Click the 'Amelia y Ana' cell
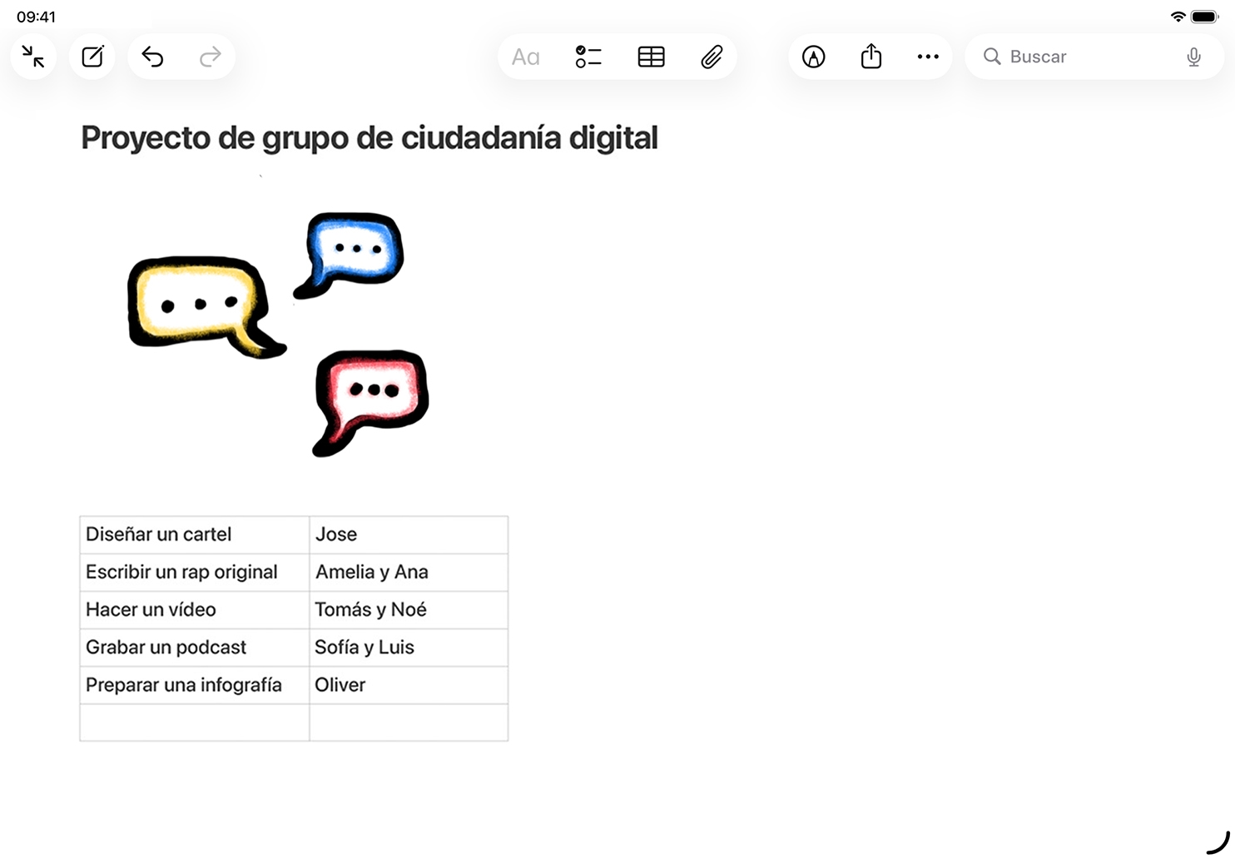Viewport: 1235px width, 859px height. [x=408, y=572]
